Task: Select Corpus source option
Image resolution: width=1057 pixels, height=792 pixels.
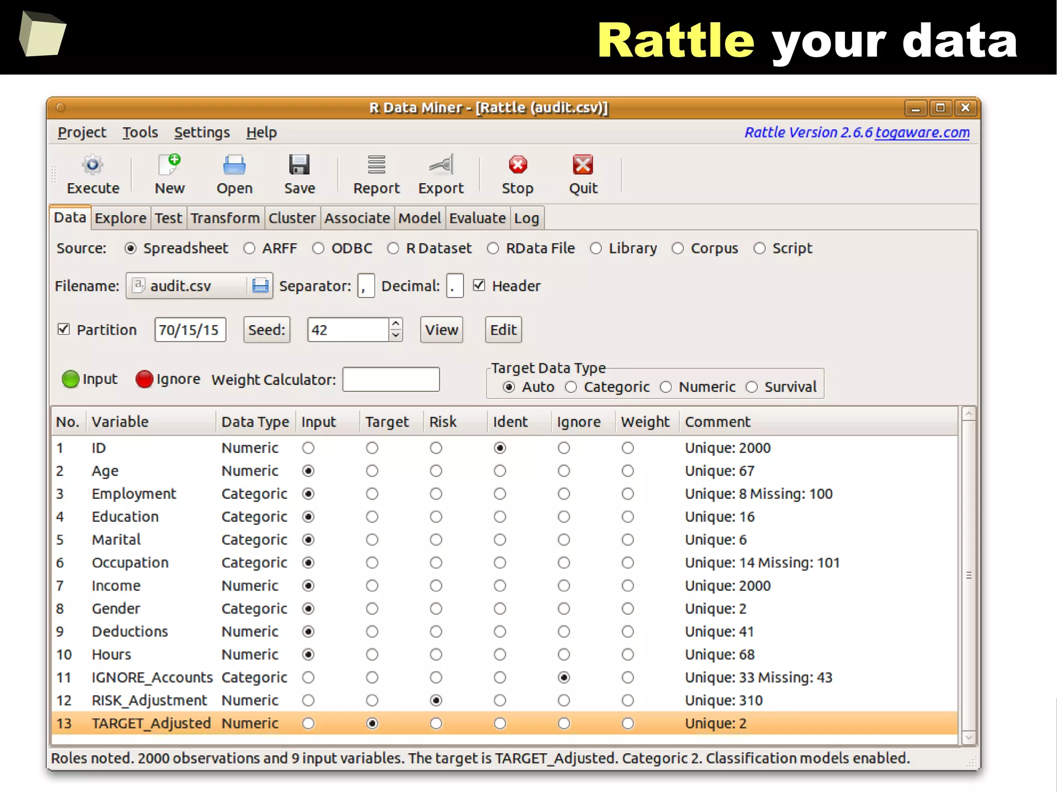Action: coord(678,249)
